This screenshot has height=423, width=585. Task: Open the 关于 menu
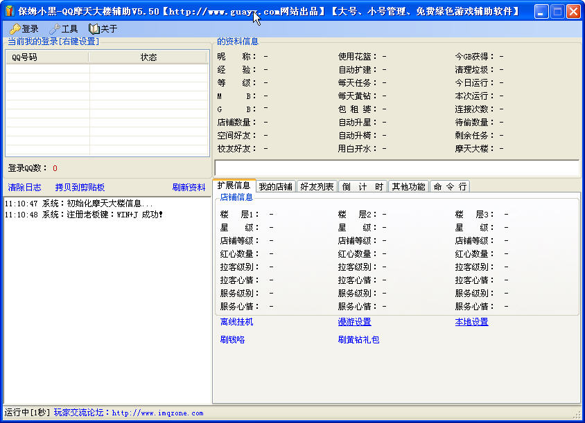[x=103, y=28]
